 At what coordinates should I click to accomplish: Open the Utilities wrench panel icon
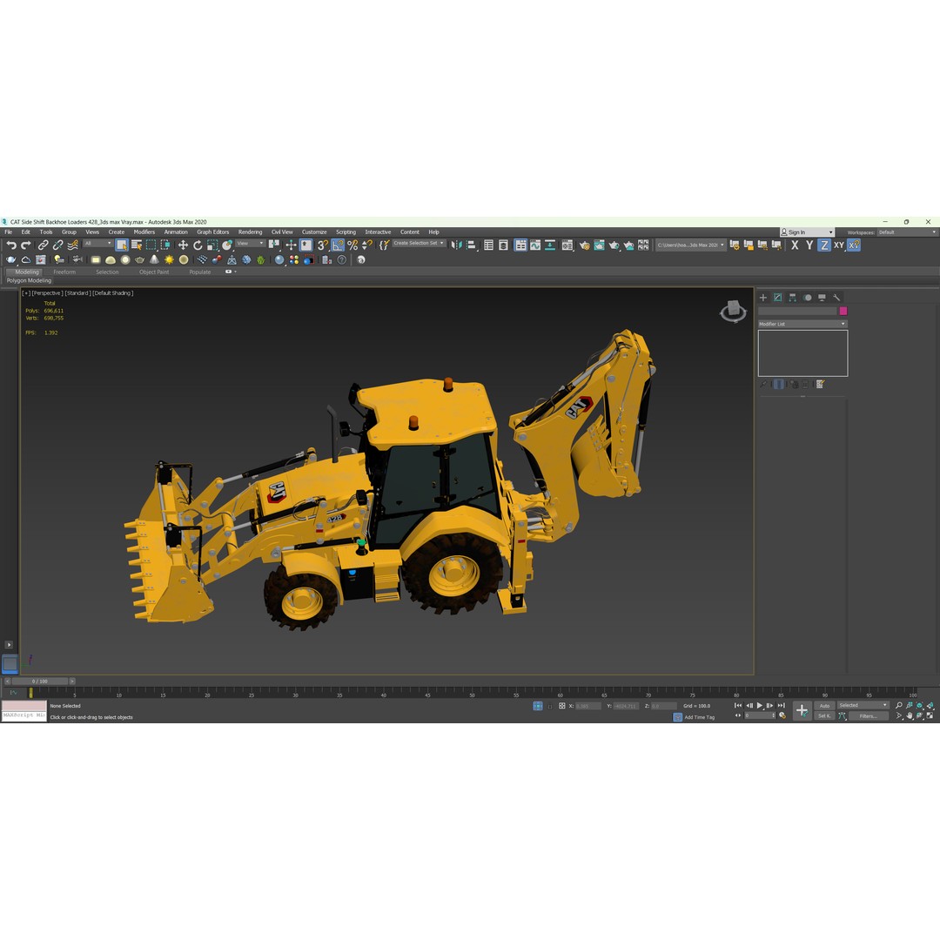point(836,298)
